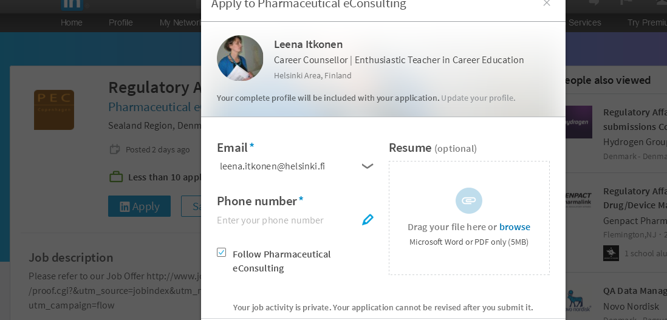
Task: Click the Genpact Pharmalink logo
Action: coord(578,199)
